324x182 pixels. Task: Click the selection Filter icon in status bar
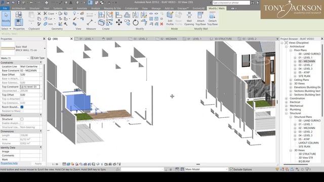(307, 169)
